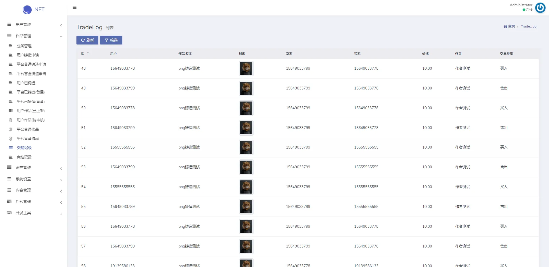
Task: Open the 交易记录 menu item
Action: point(24,148)
